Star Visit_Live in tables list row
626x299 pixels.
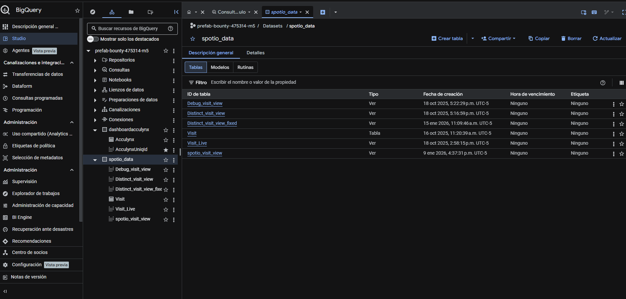621,144
